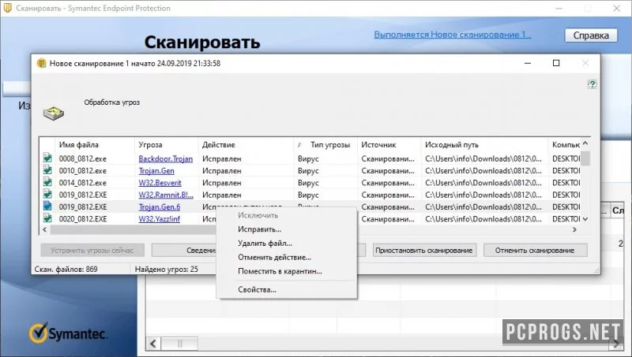Click the file icon of the W32.Ramnit.B!... row

(47, 194)
